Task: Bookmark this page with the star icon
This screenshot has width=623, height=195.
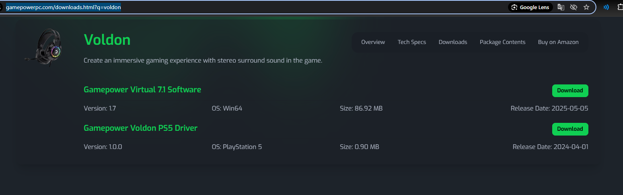Action: (x=586, y=7)
